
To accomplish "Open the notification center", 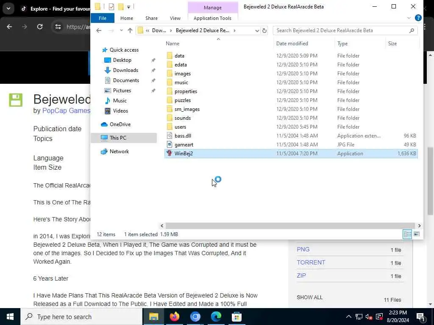I will (x=420, y=317).
